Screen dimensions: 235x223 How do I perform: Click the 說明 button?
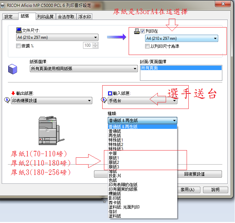pyautogui.click(x=215, y=190)
